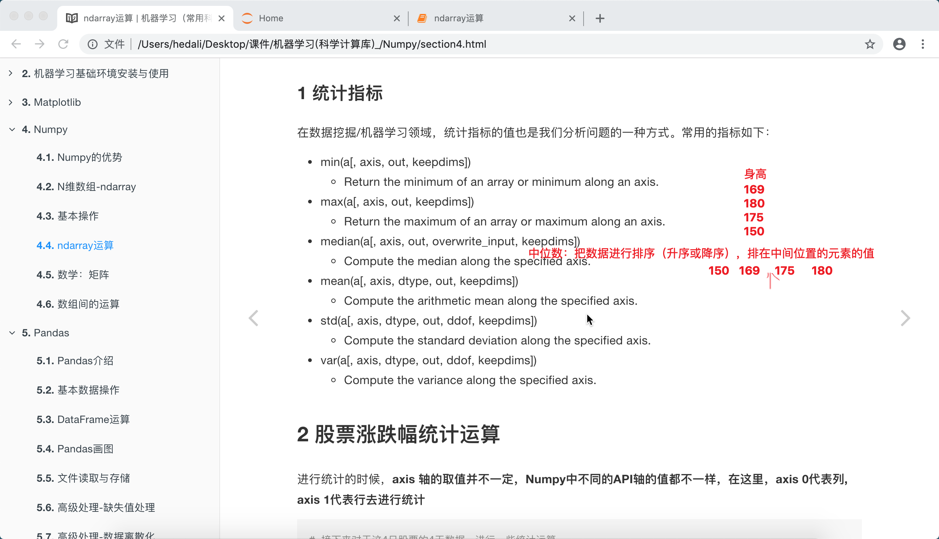Collapse chapter 4 Numpy chevron
Screen dimensions: 939x539
click(12, 130)
